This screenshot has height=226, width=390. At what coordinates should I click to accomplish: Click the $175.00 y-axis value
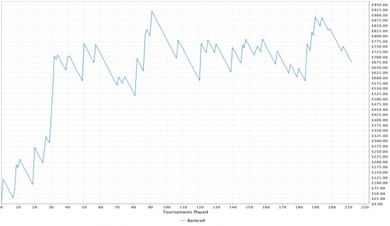[379, 167]
